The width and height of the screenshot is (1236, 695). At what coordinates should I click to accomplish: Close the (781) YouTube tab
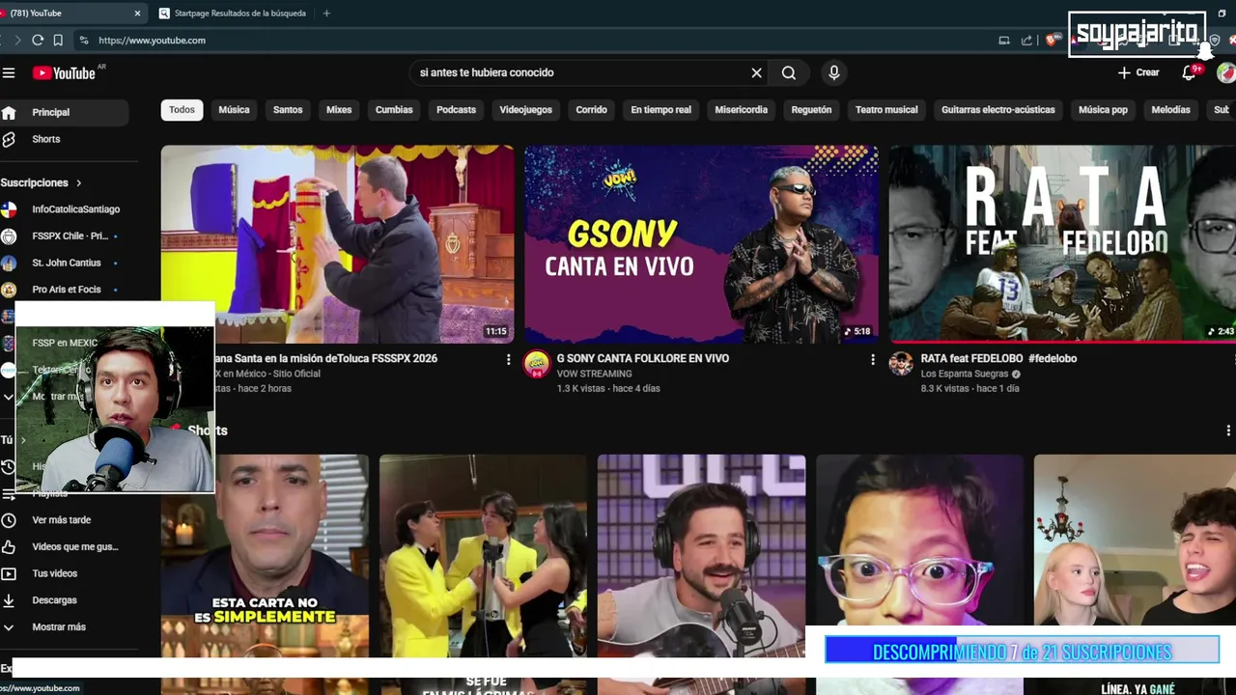pyautogui.click(x=137, y=14)
